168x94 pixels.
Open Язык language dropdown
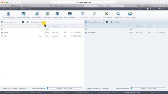pyautogui.click(x=141, y=9)
